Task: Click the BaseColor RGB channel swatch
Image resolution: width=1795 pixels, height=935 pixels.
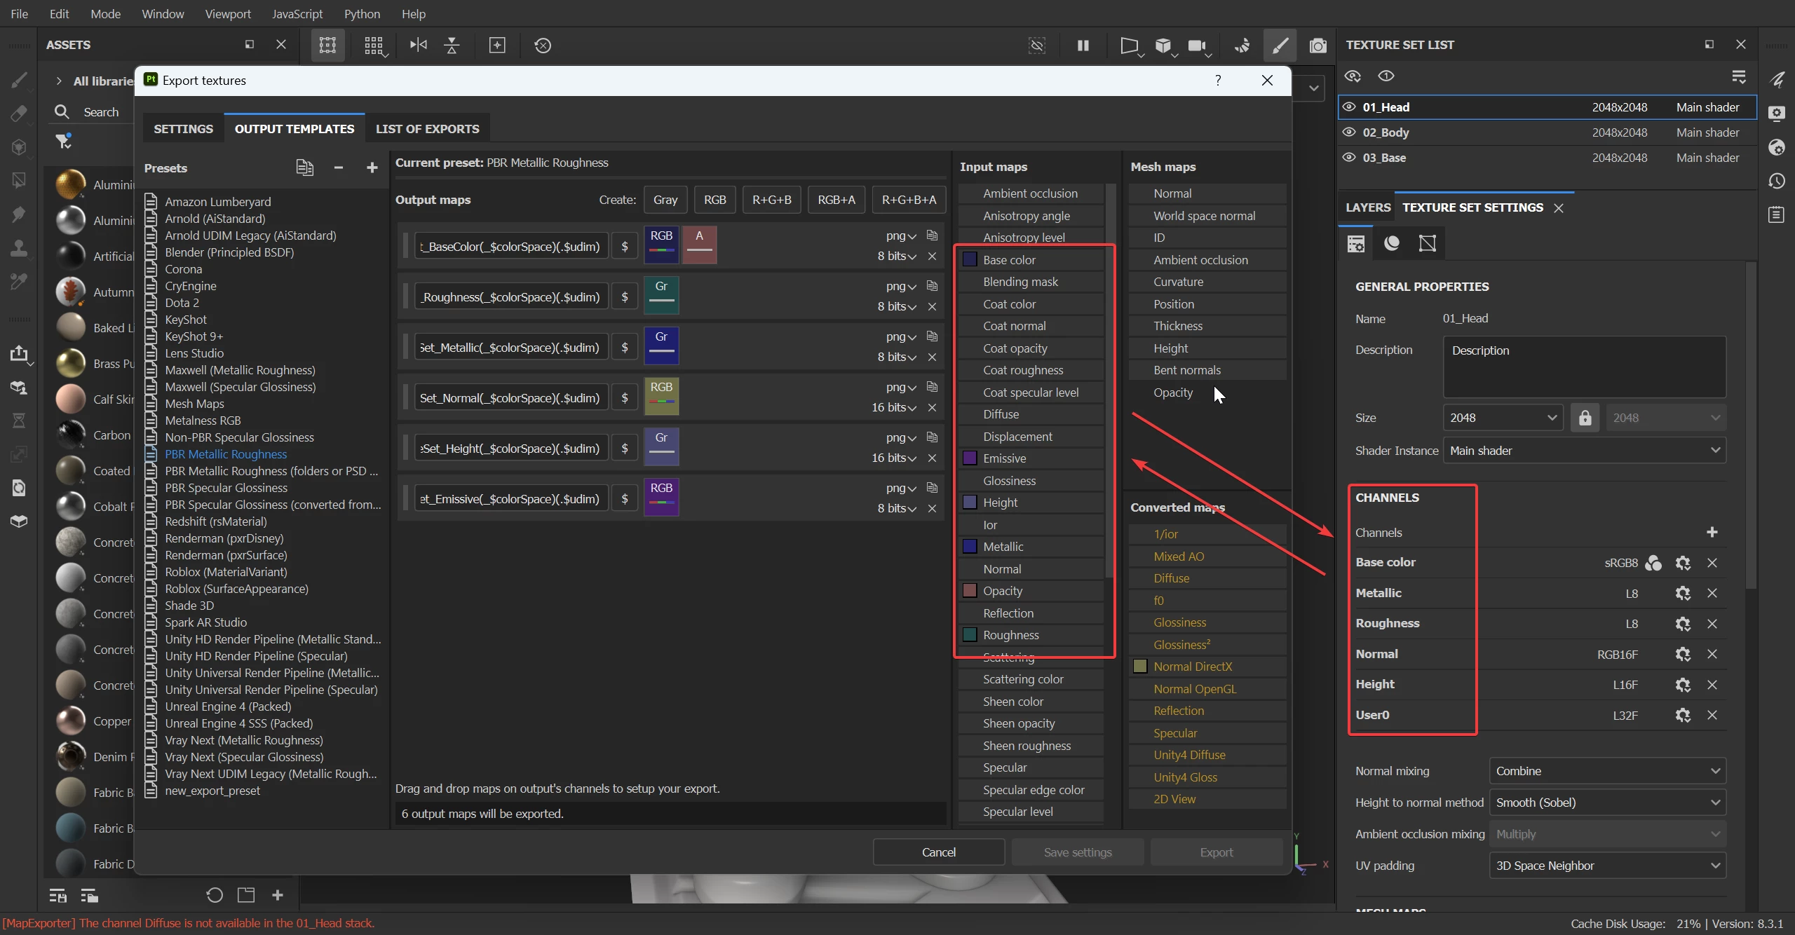Action: [661, 245]
